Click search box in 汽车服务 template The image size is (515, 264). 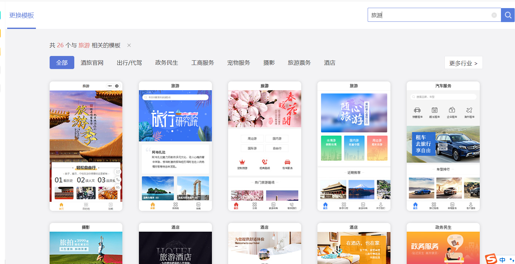[x=443, y=97]
